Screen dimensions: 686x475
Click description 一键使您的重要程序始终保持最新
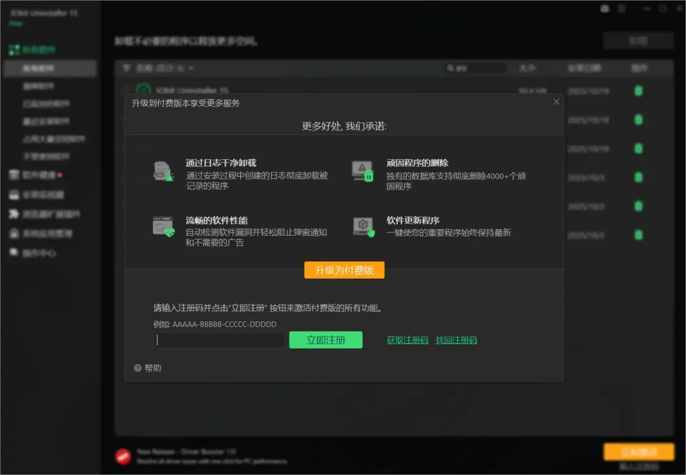448,232
